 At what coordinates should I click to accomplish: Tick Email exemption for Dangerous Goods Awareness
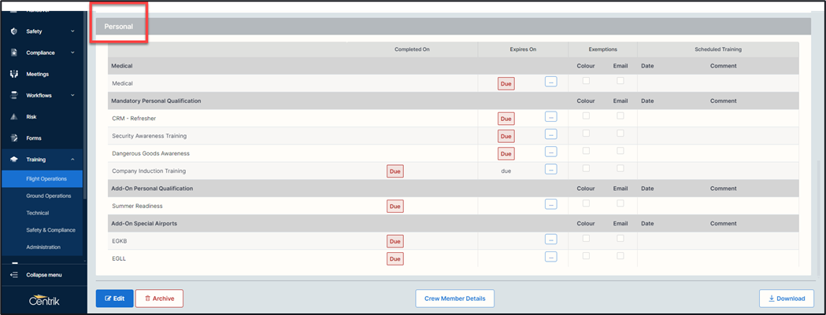click(x=620, y=150)
